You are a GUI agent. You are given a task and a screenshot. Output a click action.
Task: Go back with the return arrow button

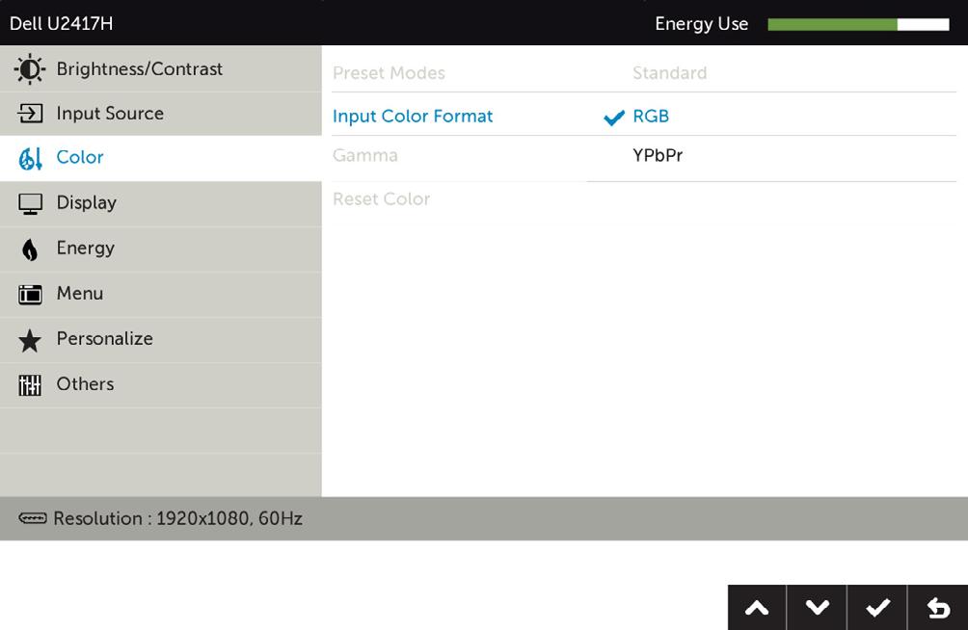[938, 608]
